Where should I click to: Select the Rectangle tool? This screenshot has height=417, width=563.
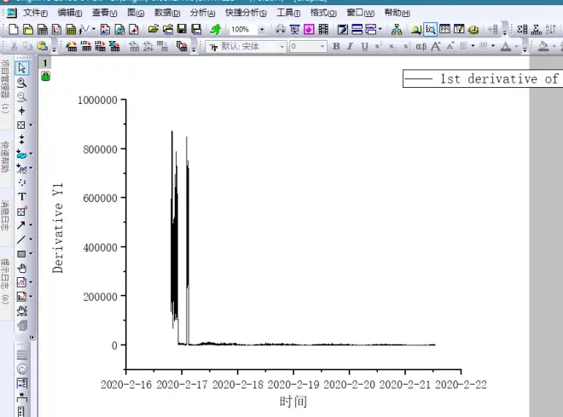pos(21,254)
